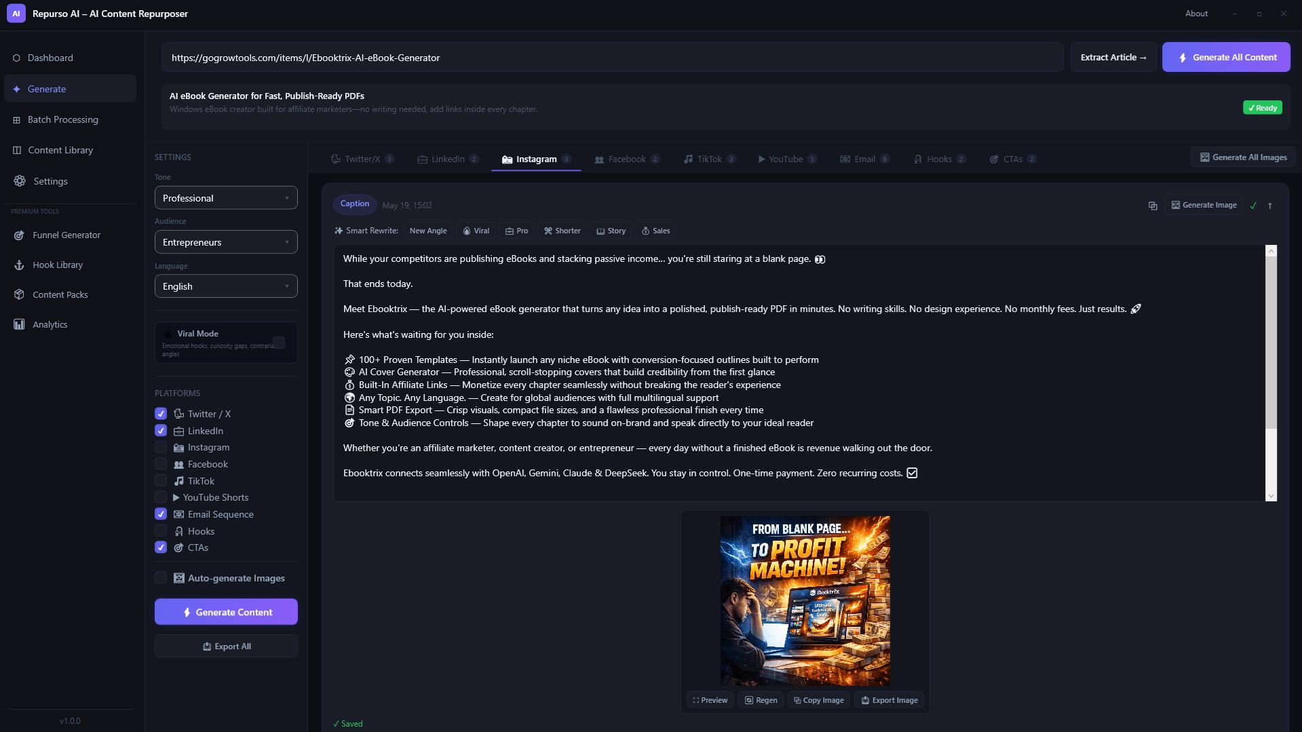
Task: Click the green checkmark icon on the caption card
Action: point(1253,206)
